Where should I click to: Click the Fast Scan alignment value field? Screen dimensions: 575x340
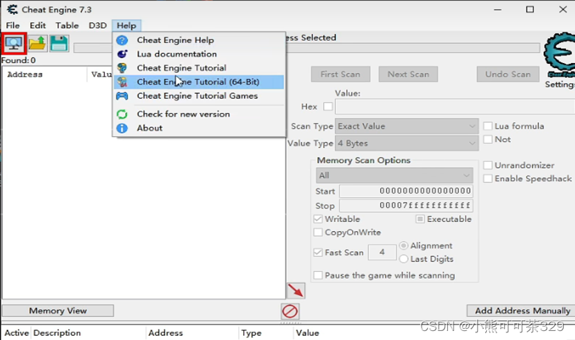tap(382, 252)
